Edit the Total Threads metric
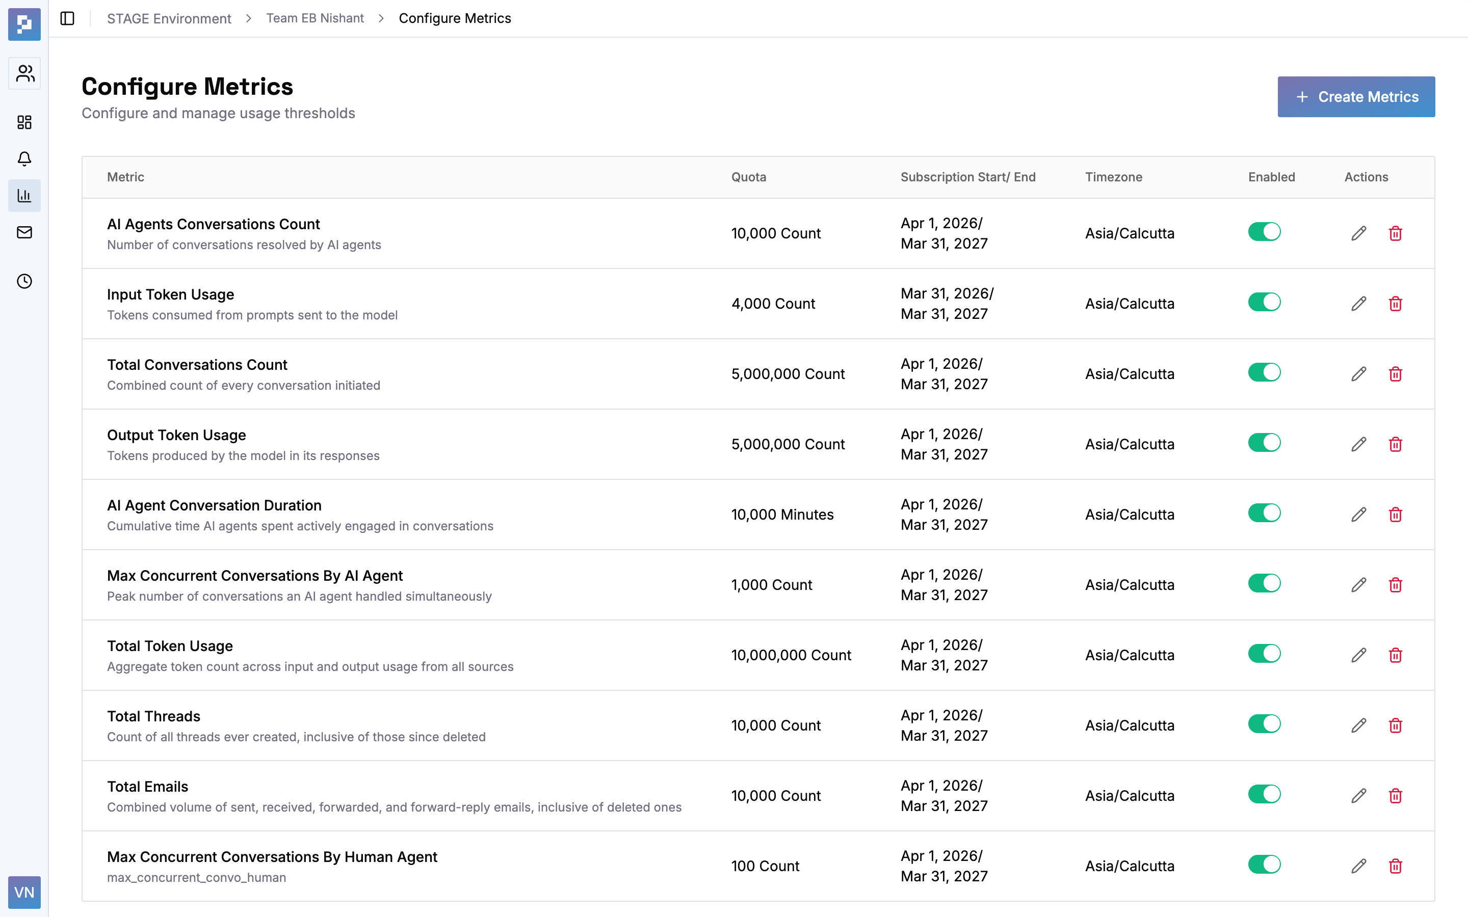 (x=1359, y=725)
